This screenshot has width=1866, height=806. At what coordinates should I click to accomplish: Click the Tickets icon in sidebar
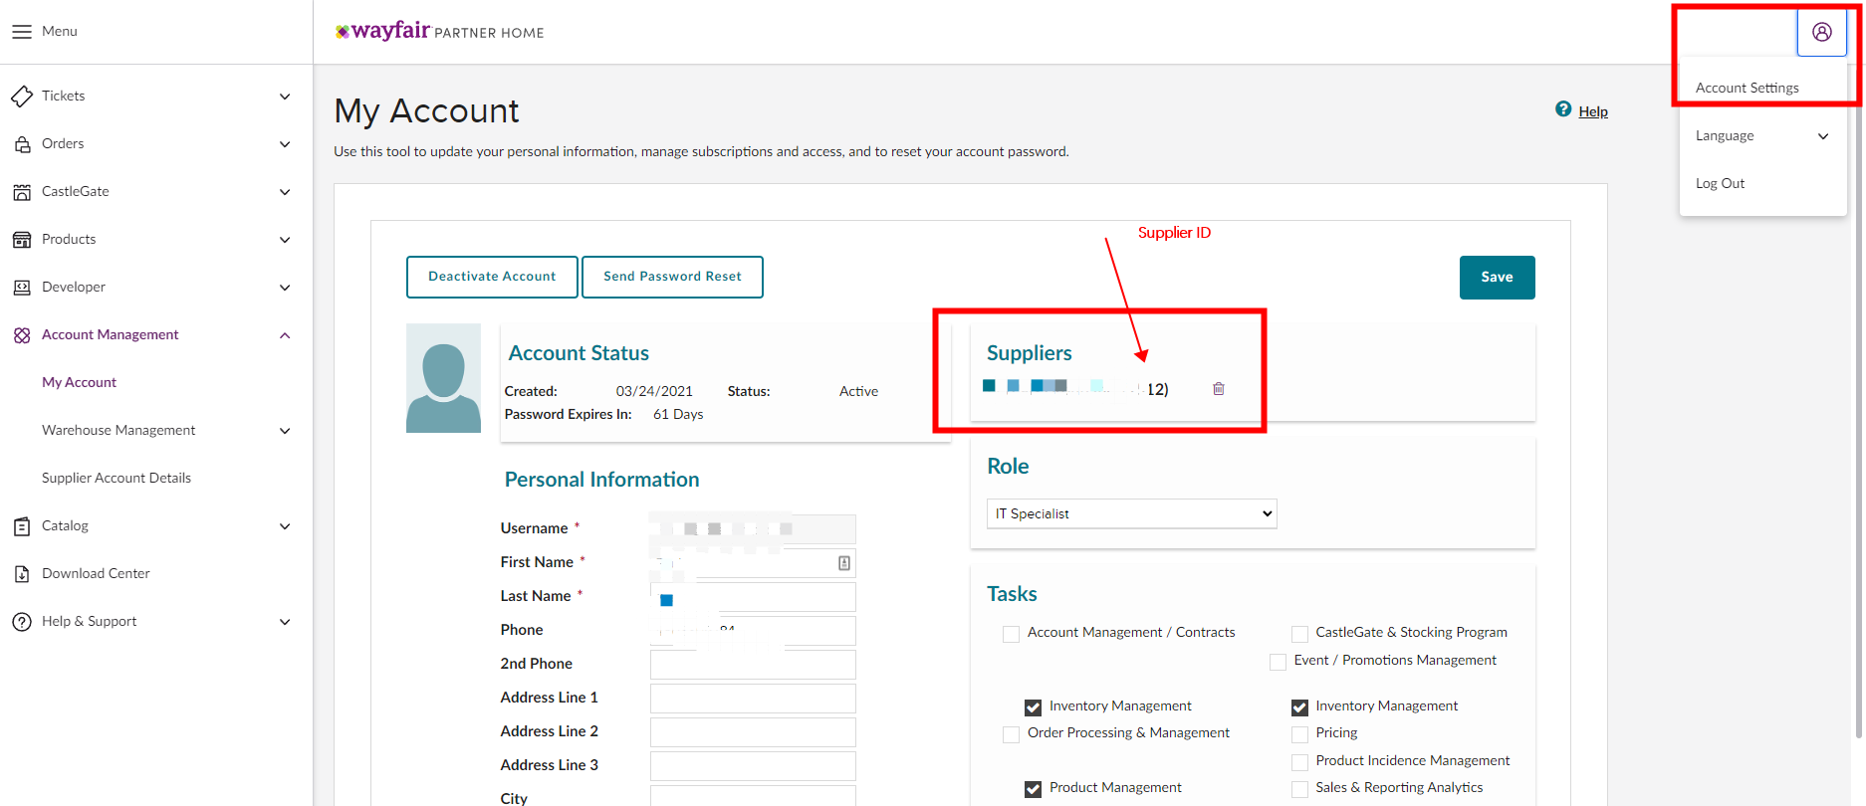point(22,97)
